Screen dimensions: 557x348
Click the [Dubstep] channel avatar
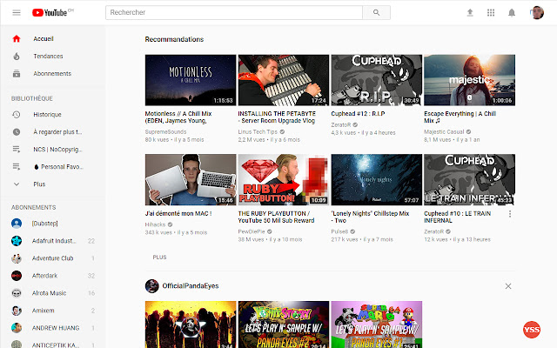[x=17, y=223]
